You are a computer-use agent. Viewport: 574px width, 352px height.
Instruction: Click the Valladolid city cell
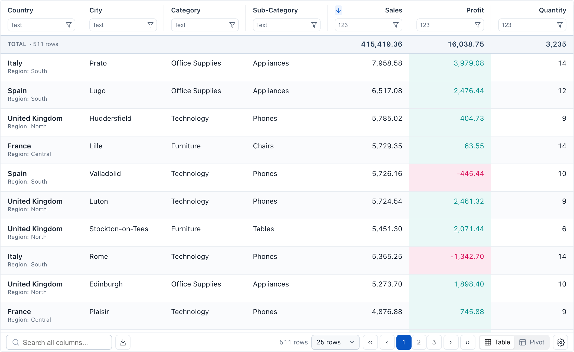[105, 174]
